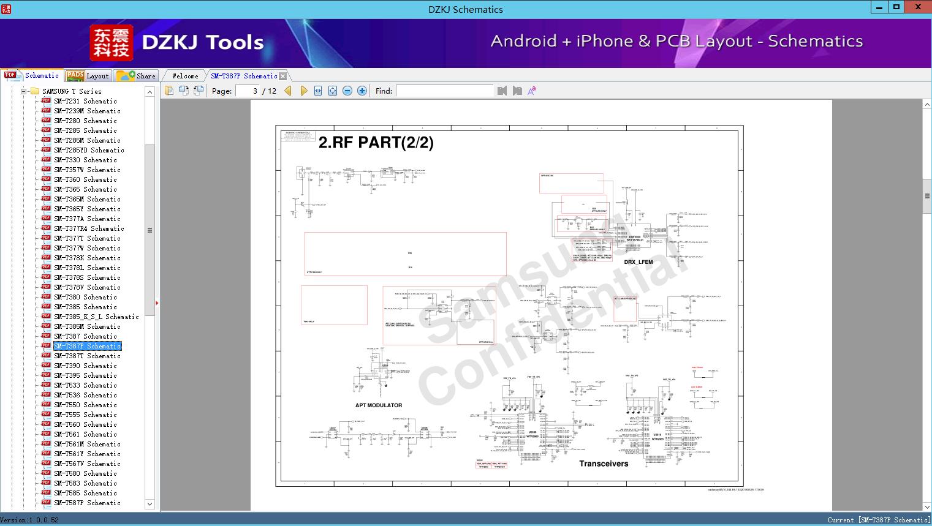Switch to the PADS Layout tab
The image size is (932, 526).
pyautogui.click(x=88, y=76)
